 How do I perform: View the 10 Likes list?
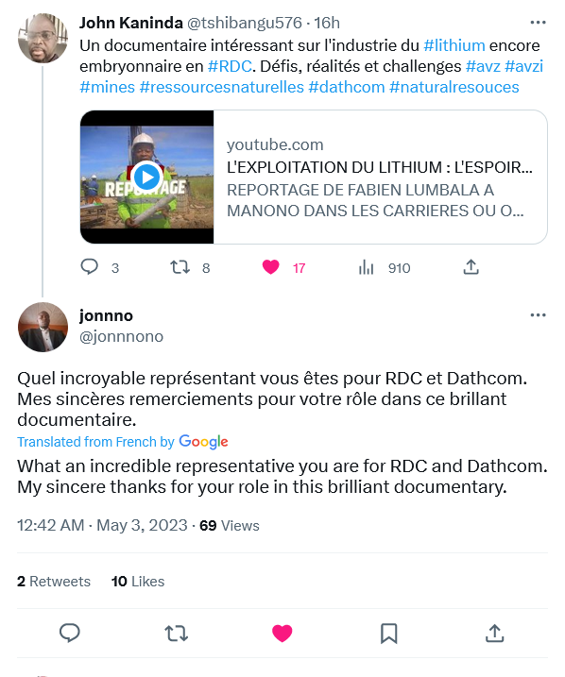(138, 581)
